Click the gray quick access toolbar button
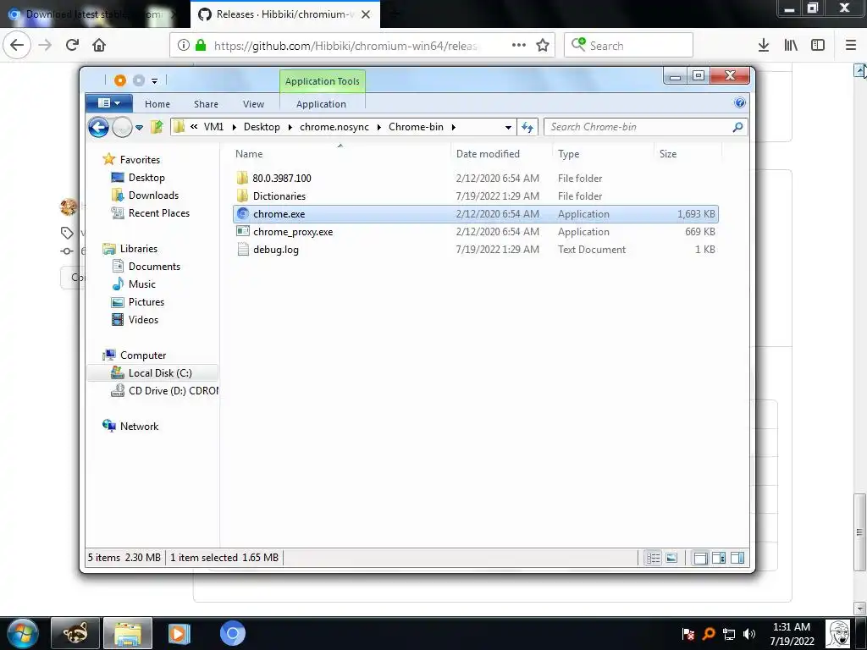Screen dimensions: 867x650 tap(139, 80)
